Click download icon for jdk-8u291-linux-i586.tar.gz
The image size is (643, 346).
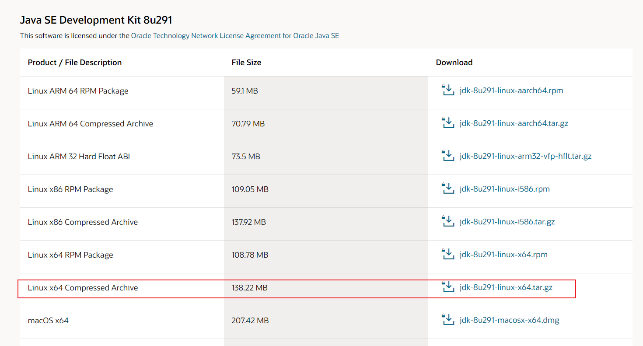pos(448,221)
